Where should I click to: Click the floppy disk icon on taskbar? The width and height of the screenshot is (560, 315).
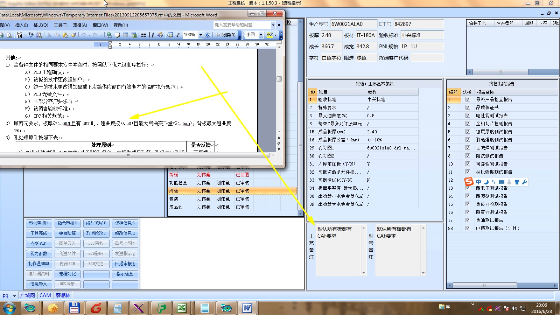tap(74, 308)
